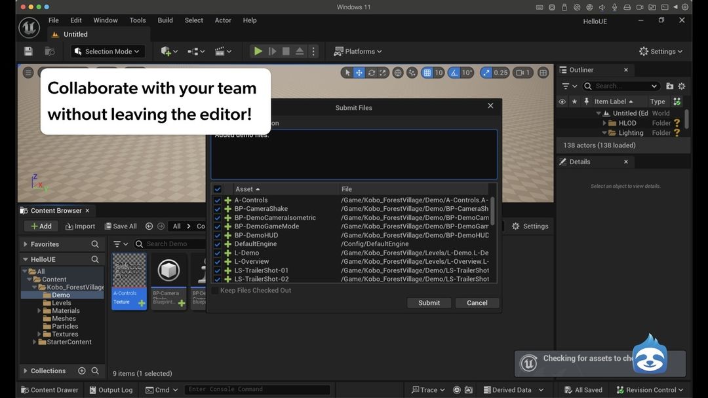Viewport: 708px width, 398px height.
Task: Open the Platforms dropdown
Action: (358, 51)
